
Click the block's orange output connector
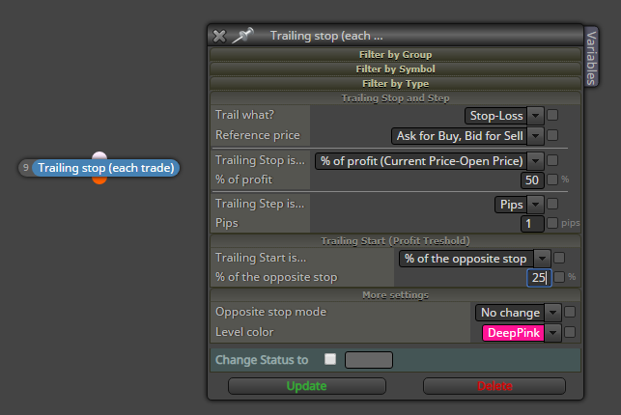99,180
